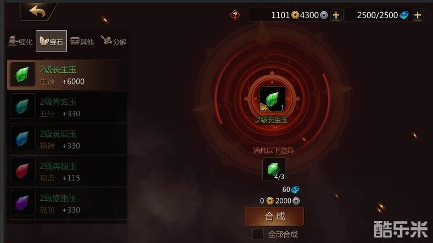Select the blue 2级灵犀玉 gem icon
Image resolution: width=433 pixels, height=243 pixels.
[x=23, y=138]
